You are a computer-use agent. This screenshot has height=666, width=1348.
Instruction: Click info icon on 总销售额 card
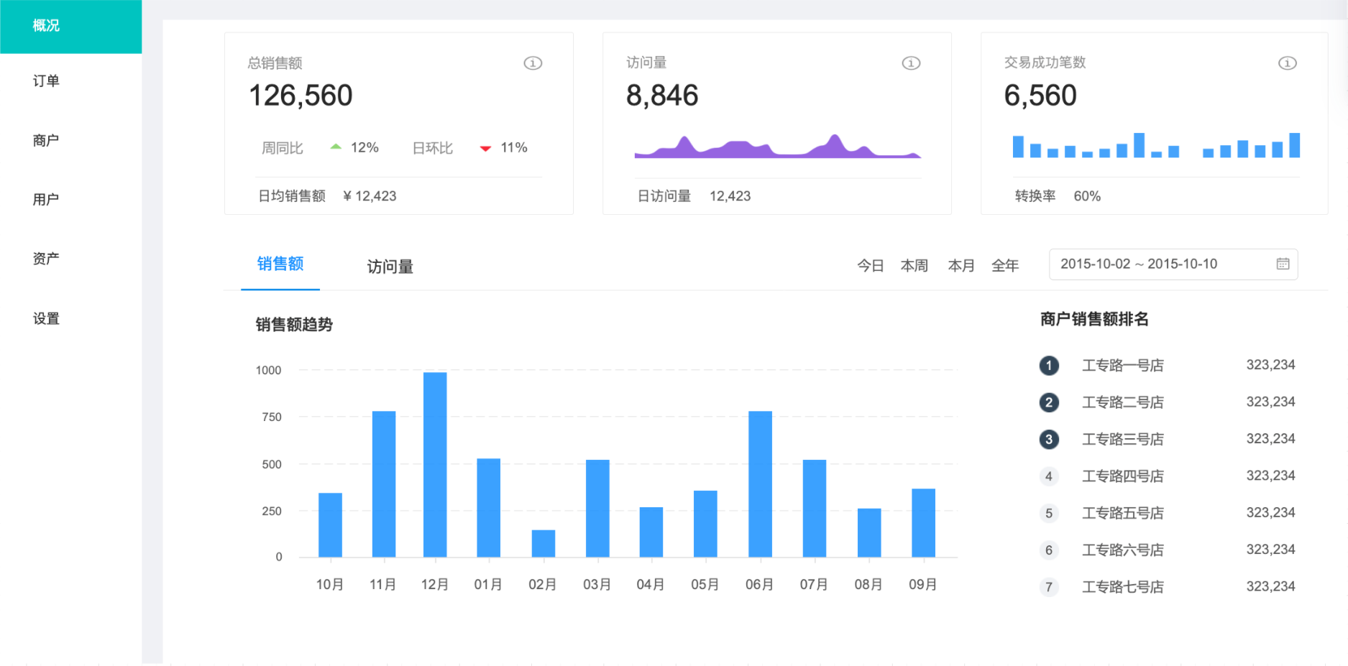[x=533, y=63]
